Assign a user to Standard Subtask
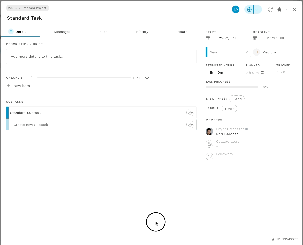This screenshot has width=303, height=245. (x=190, y=113)
